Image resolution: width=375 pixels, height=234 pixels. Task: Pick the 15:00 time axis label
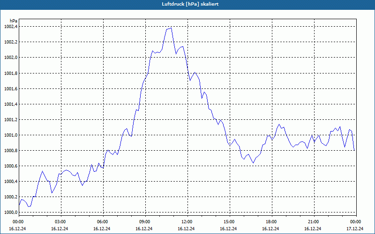click(230, 222)
